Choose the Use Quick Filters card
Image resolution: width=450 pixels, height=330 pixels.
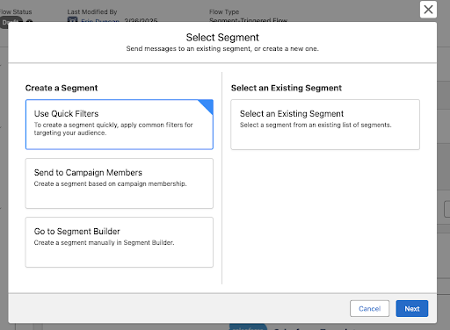[x=120, y=125]
